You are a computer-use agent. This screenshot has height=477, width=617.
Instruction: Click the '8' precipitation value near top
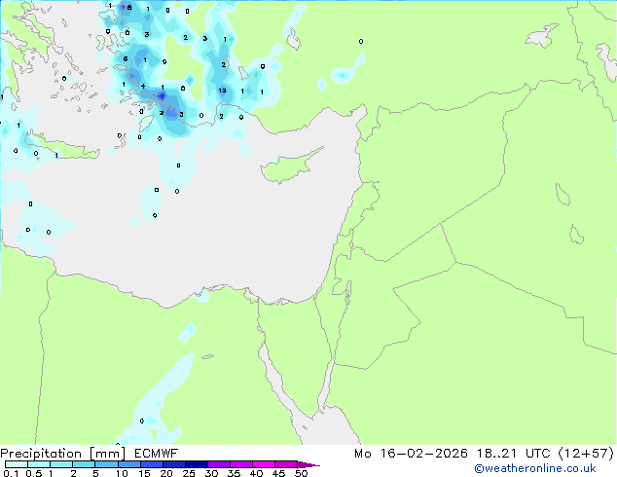[129, 8]
